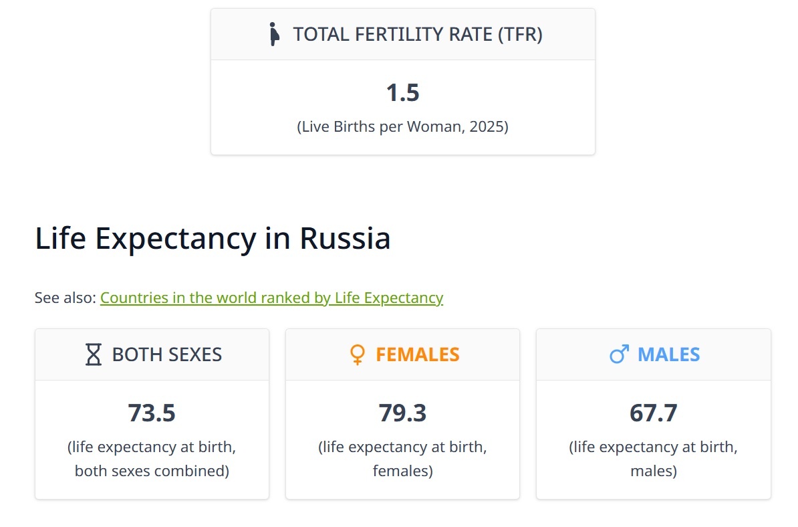Click the both sexes combined description text
This screenshot has width=798, height=527.
(x=152, y=459)
